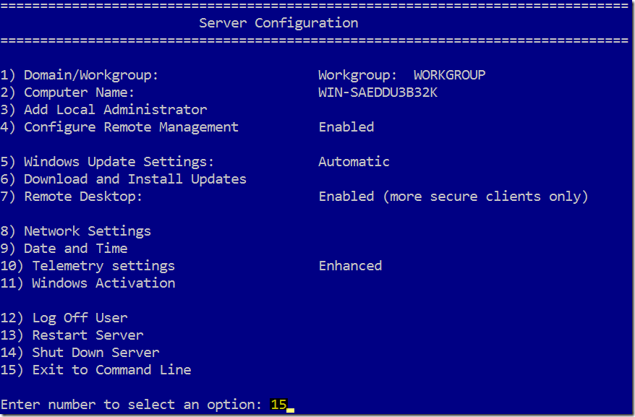Click the Remote Desktop option line
635x417 pixels.
72,197
